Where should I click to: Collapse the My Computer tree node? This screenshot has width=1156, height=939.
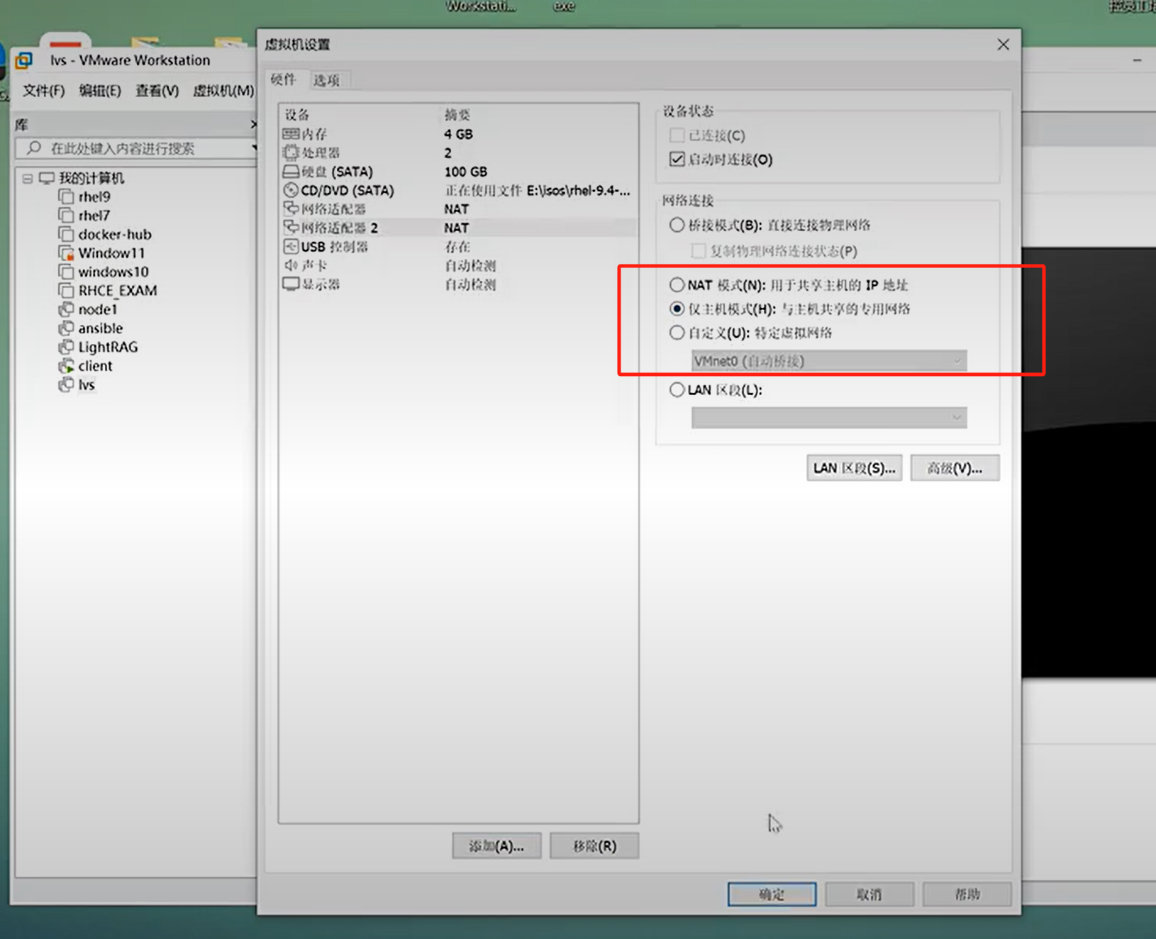click(x=28, y=178)
